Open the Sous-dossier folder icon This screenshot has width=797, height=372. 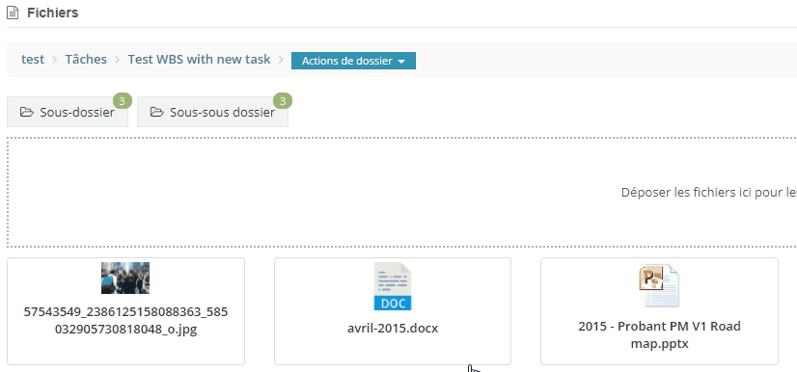pyautogui.click(x=27, y=112)
